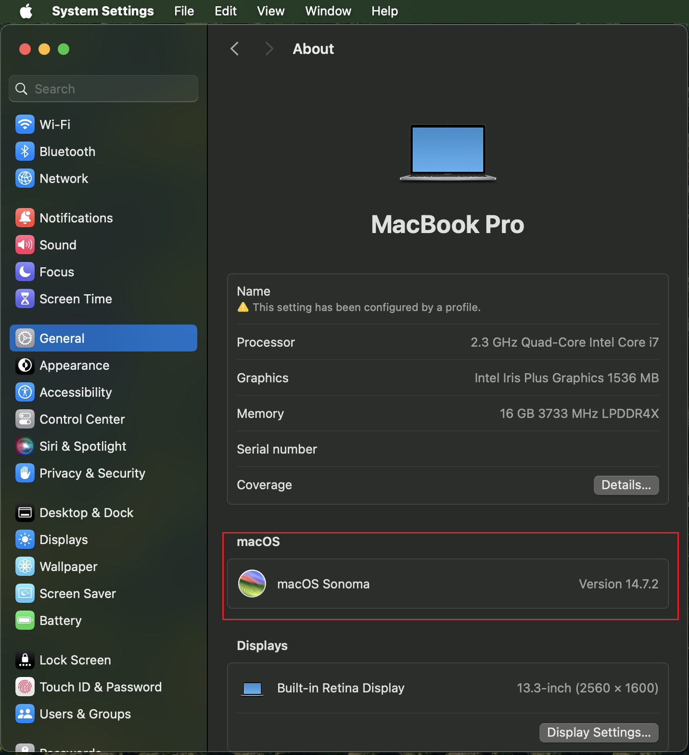
Task: Open the Edit menu
Action: (x=226, y=11)
